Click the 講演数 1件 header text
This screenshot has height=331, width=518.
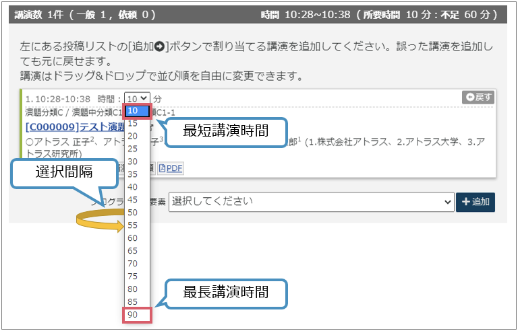pyautogui.click(x=39, y=15)
